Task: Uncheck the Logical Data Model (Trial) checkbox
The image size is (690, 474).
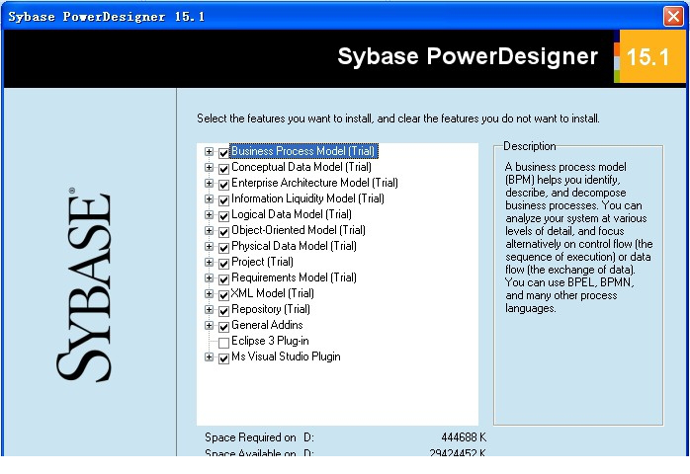Action: 223,216
